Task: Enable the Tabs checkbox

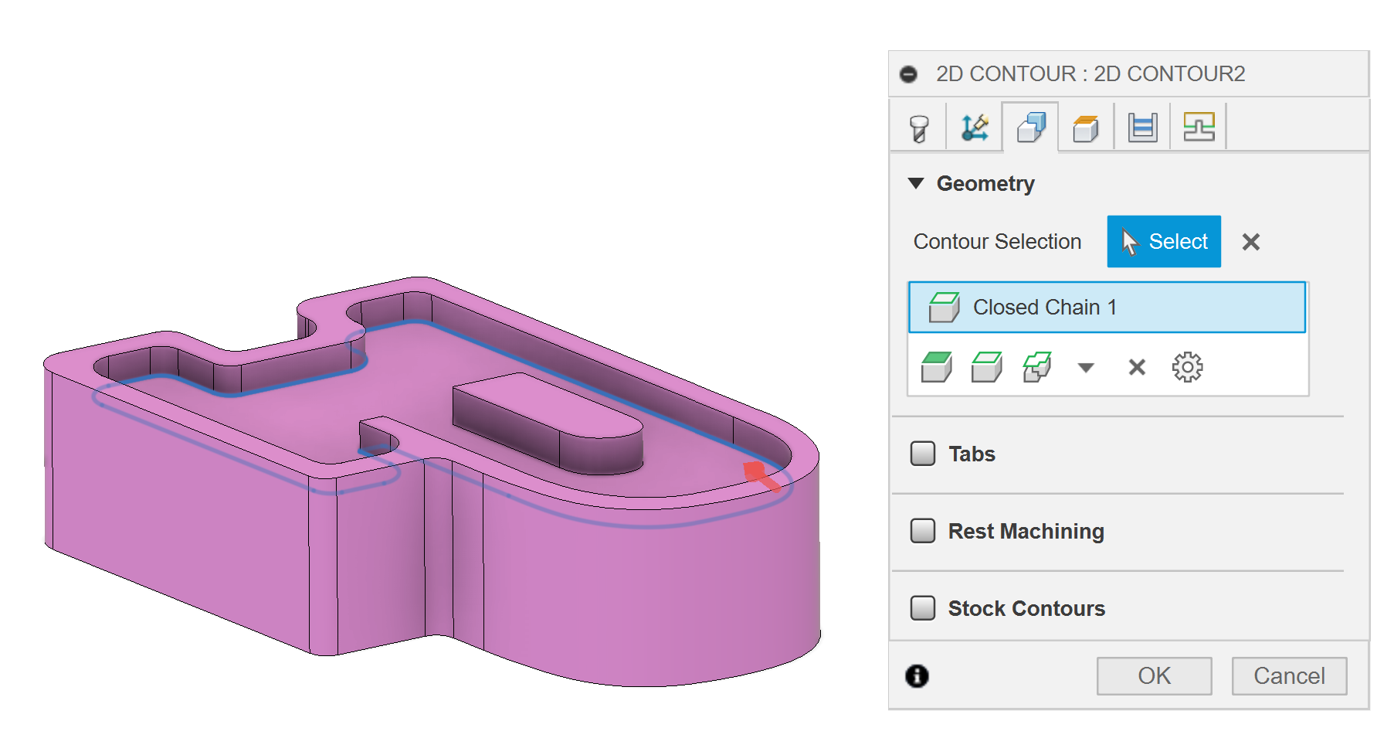Action: [923, 454]
